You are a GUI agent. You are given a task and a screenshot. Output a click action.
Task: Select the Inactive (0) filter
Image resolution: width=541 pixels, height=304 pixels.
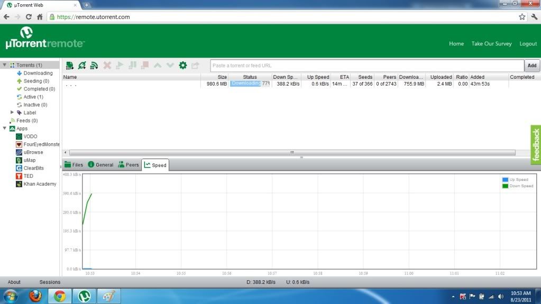coord(32,105)
